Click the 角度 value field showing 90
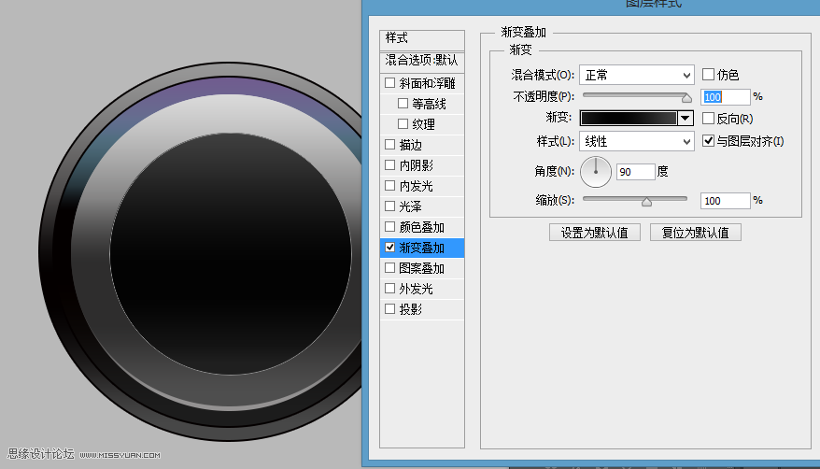The image size is (820, 469). click(636, 172)
